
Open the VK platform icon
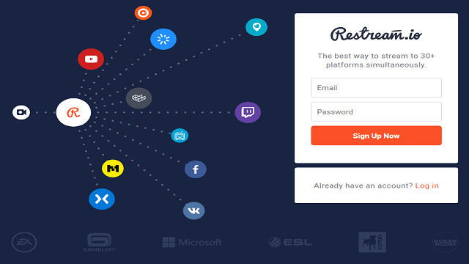193,210
